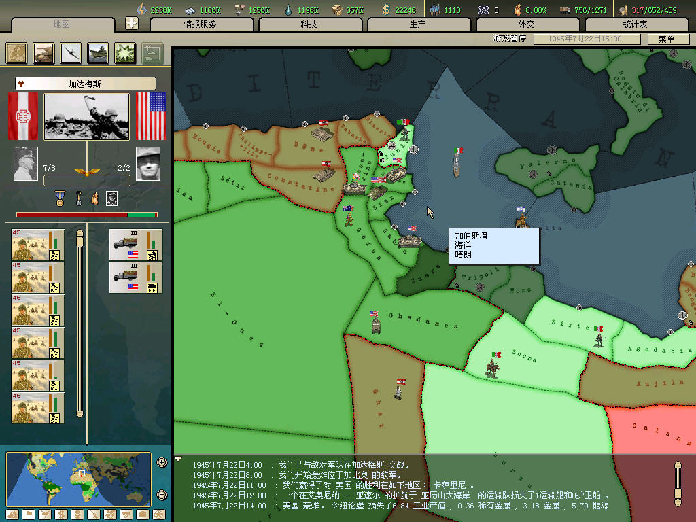Click the economic map mode dollar icon
Image resolution: width=696 pixels, height=522 pixels.
pos(60,514)
